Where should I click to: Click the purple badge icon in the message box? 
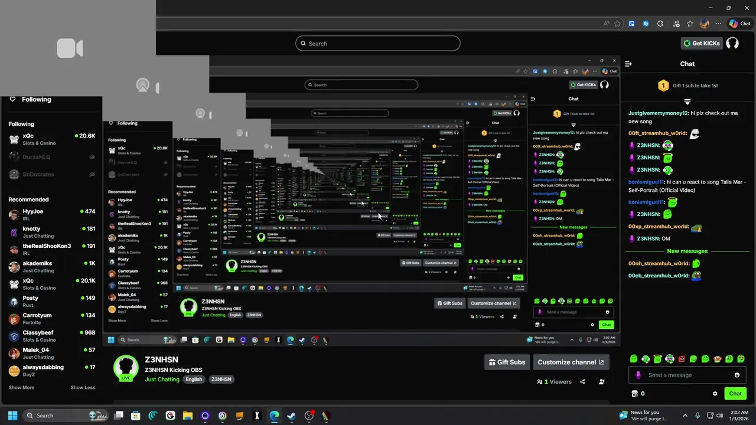(x=638, y=375)
